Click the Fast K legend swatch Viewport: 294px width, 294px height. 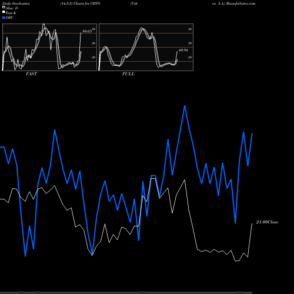click(x=4, y=12)
